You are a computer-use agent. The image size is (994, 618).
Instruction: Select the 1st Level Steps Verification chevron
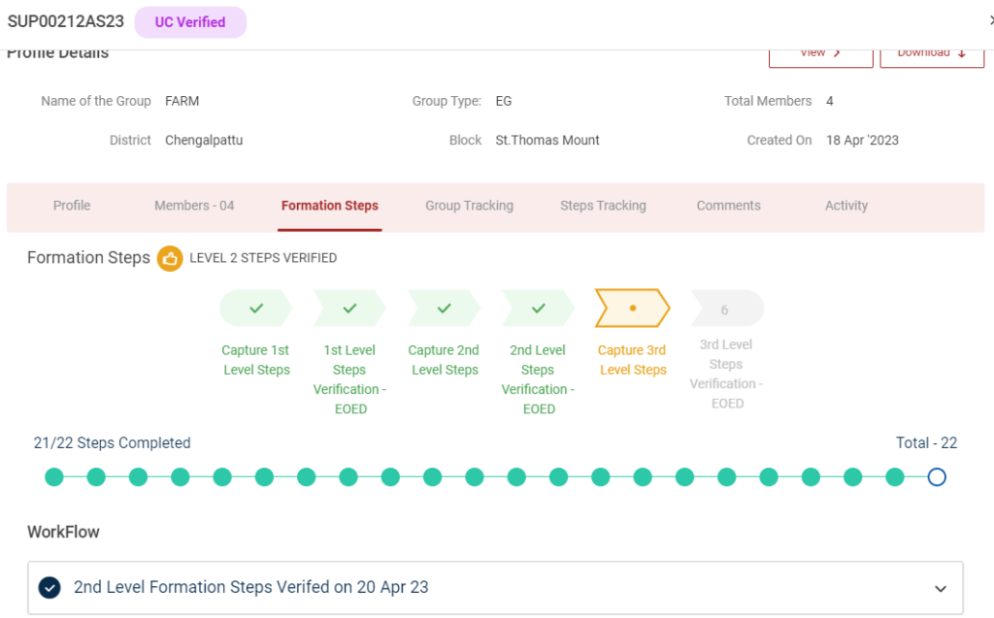349,308
